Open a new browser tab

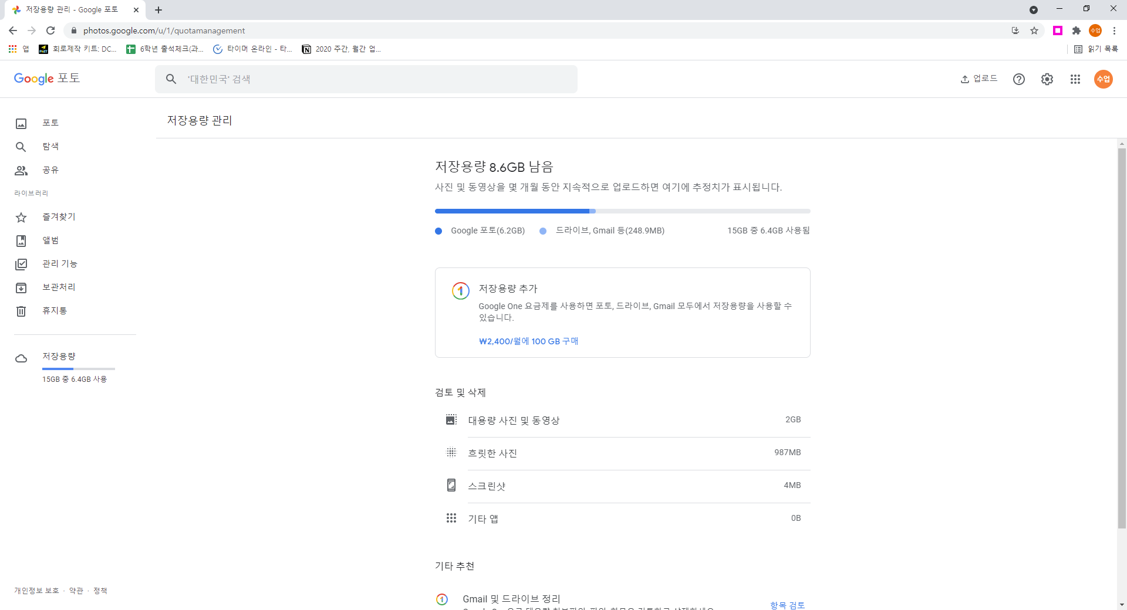coord(158,10)
